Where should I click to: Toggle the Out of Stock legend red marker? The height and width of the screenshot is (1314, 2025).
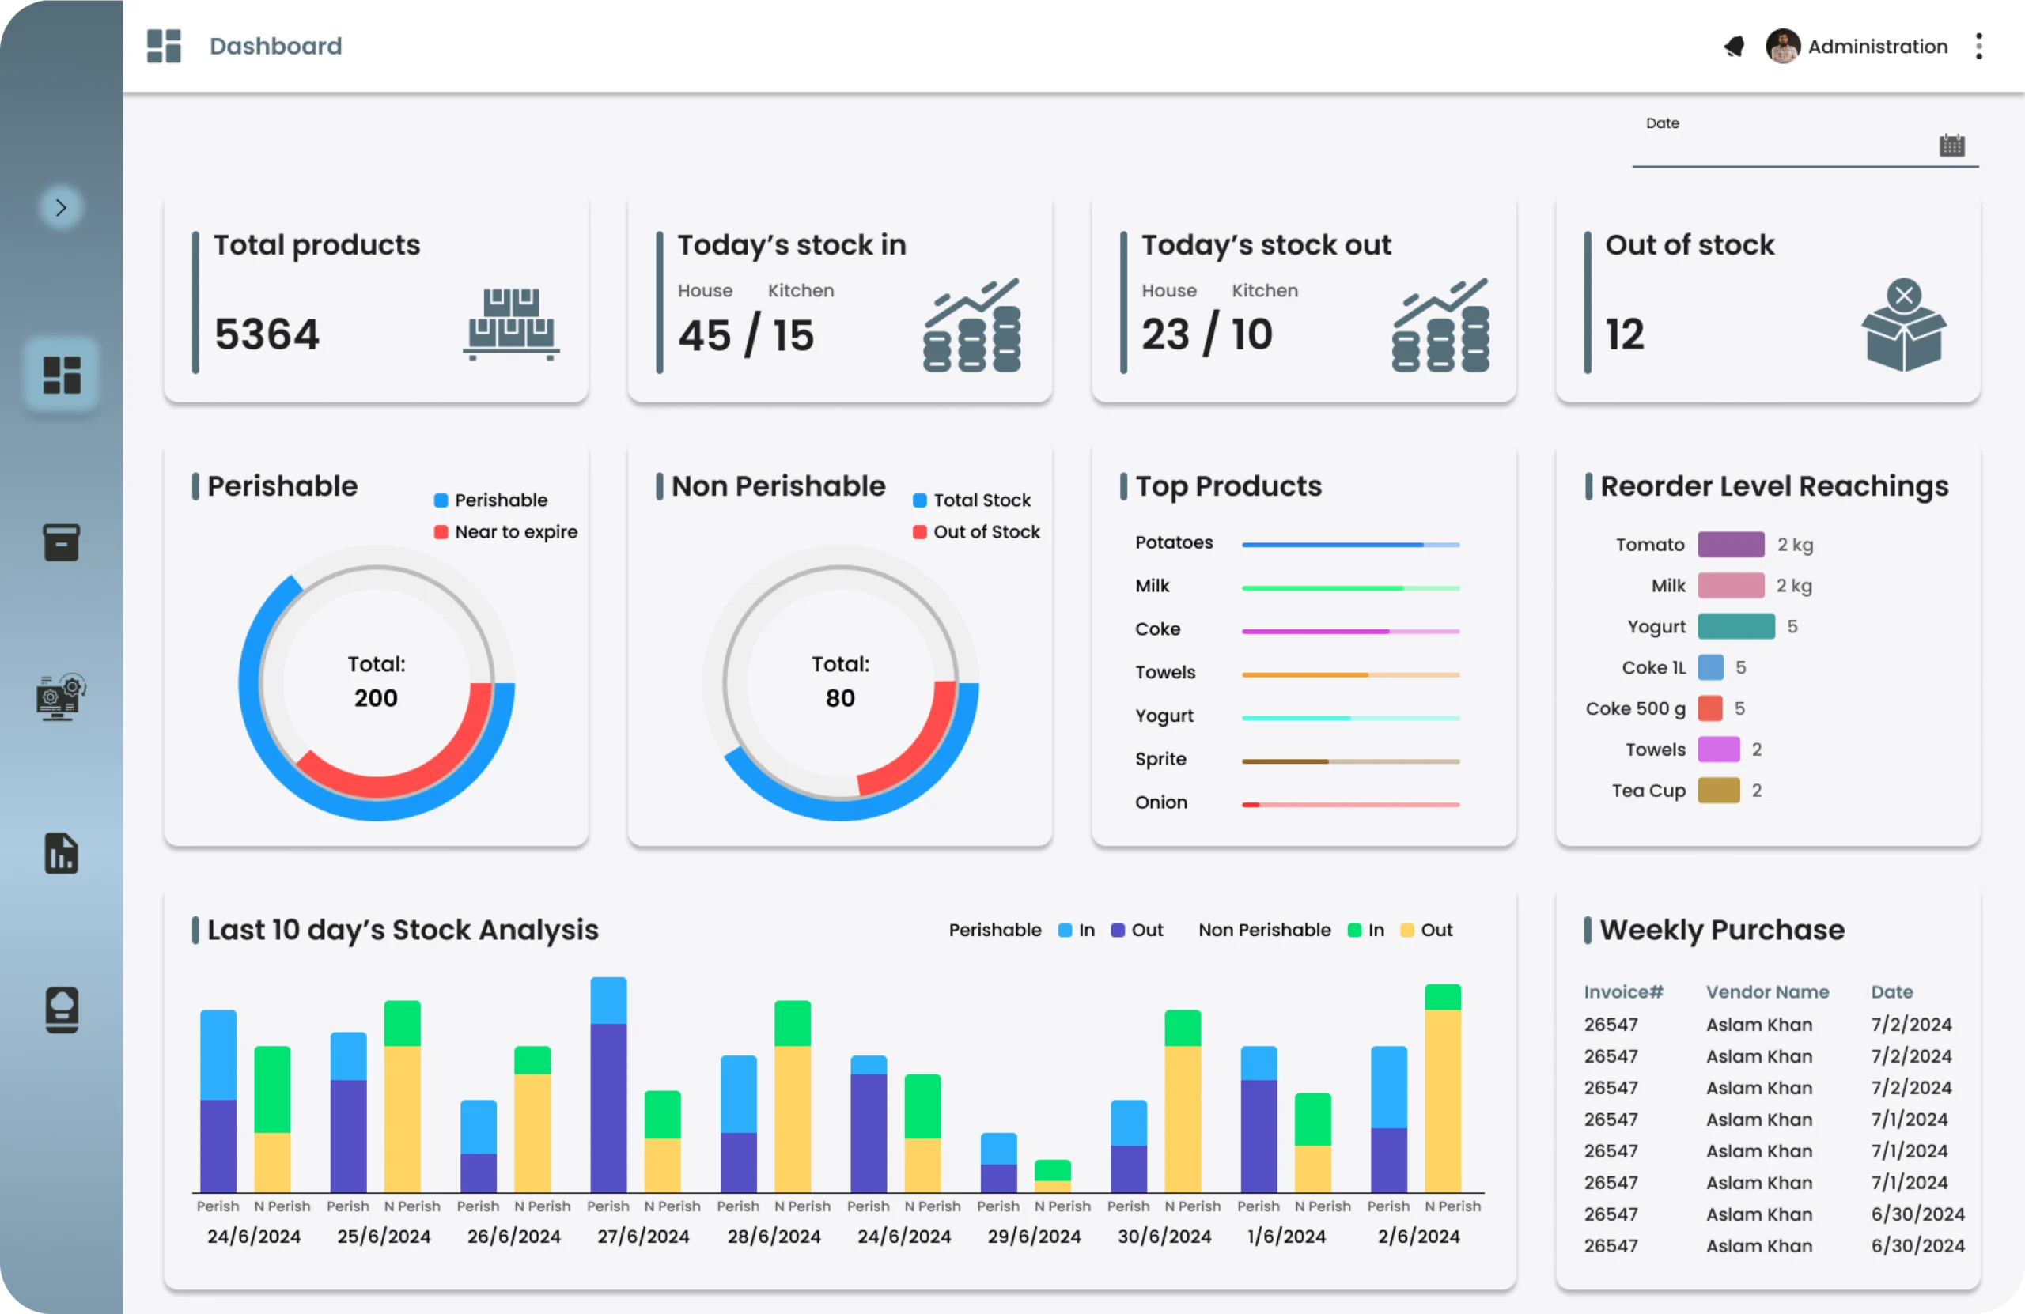920,531
